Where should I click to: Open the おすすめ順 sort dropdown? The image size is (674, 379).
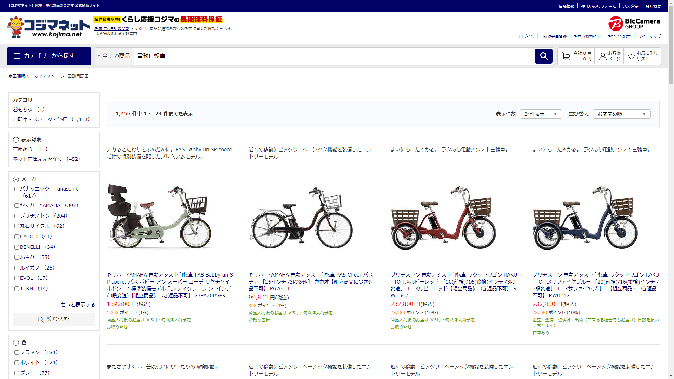point(621,114)
